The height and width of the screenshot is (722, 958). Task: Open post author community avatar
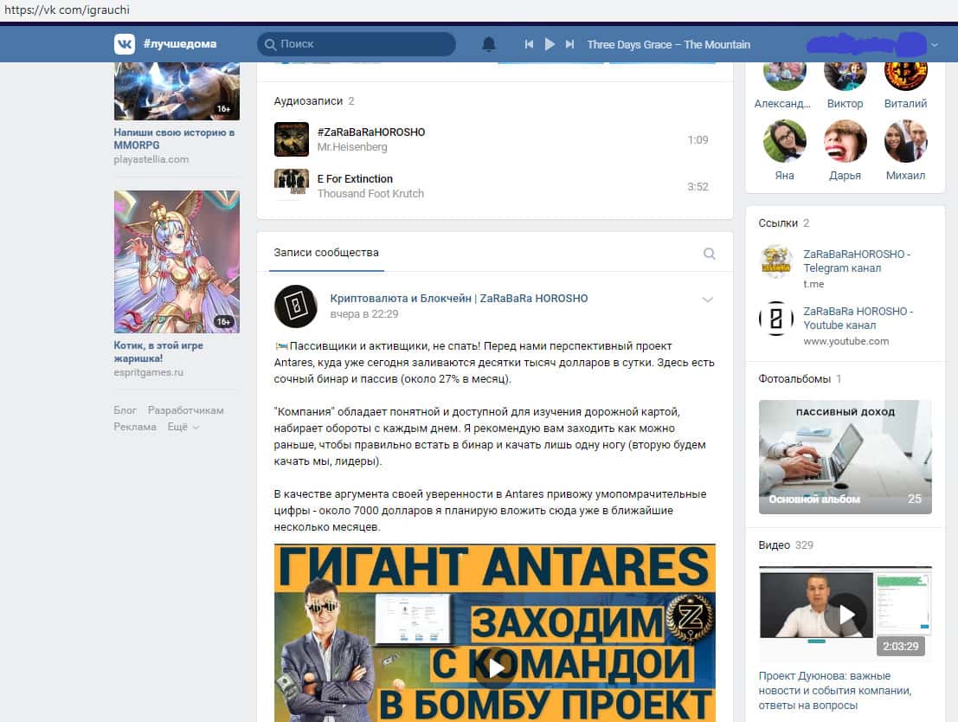point(296,306)
